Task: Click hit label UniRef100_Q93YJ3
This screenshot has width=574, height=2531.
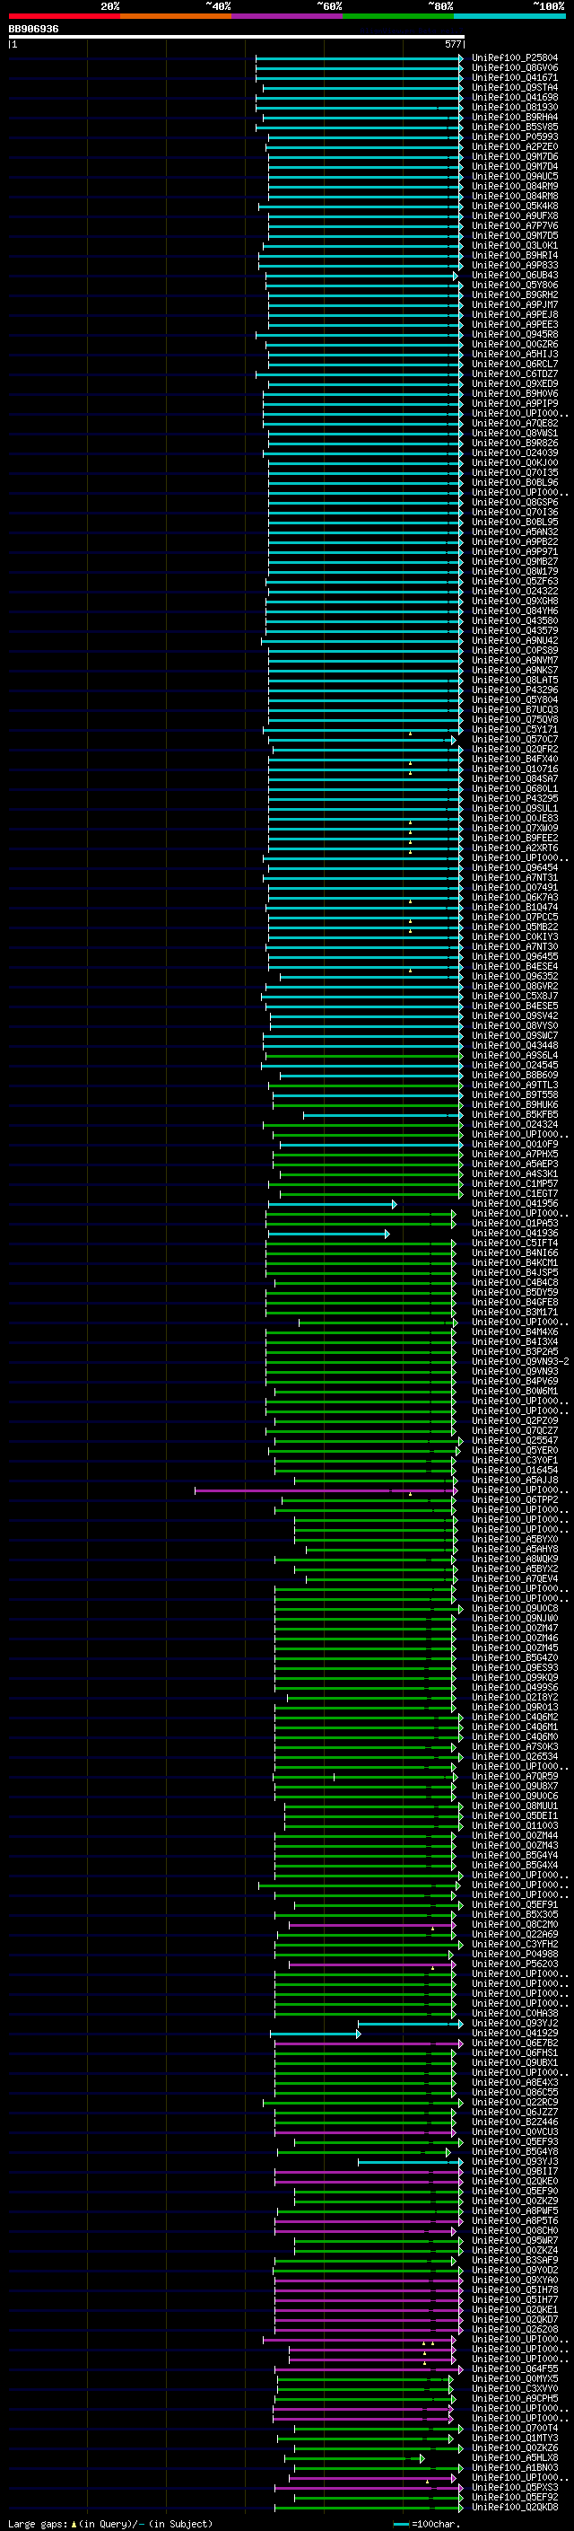Action: [x=515, y=2162]
